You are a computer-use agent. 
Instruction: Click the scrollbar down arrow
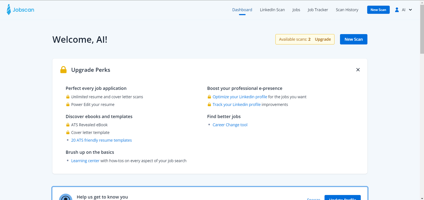point(422,198)
